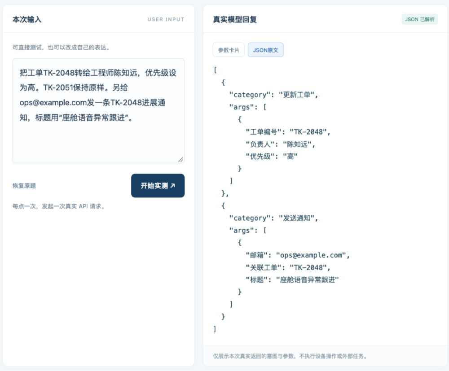Click note 每点一次，发起一次真实 API 请求
The width and height of the screenshot is (449, 371).
click(58, 206)
